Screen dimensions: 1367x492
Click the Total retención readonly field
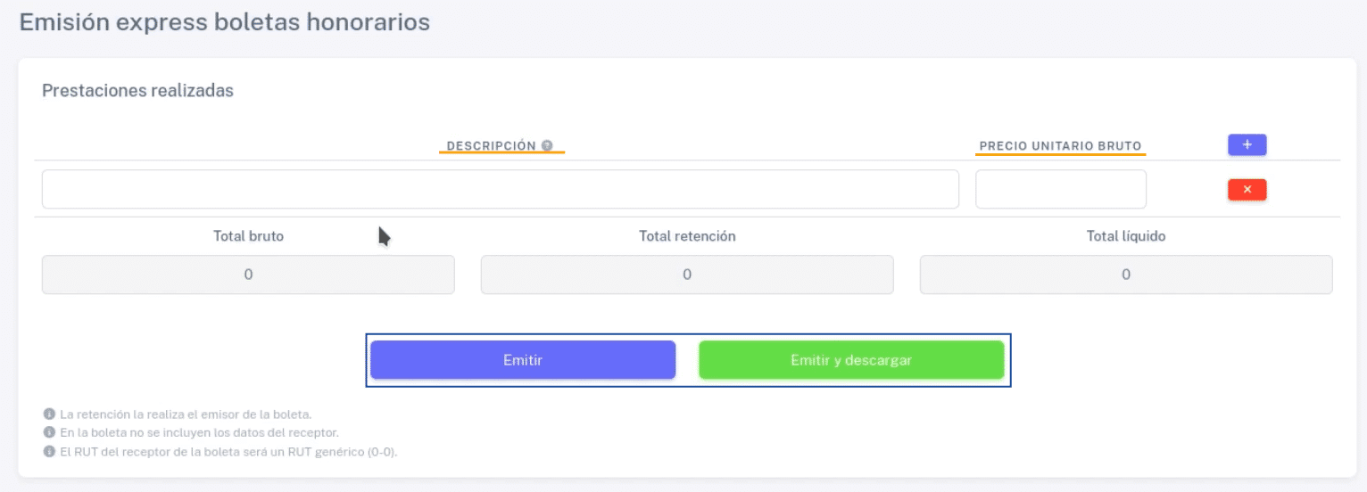(x=687, y=275)
